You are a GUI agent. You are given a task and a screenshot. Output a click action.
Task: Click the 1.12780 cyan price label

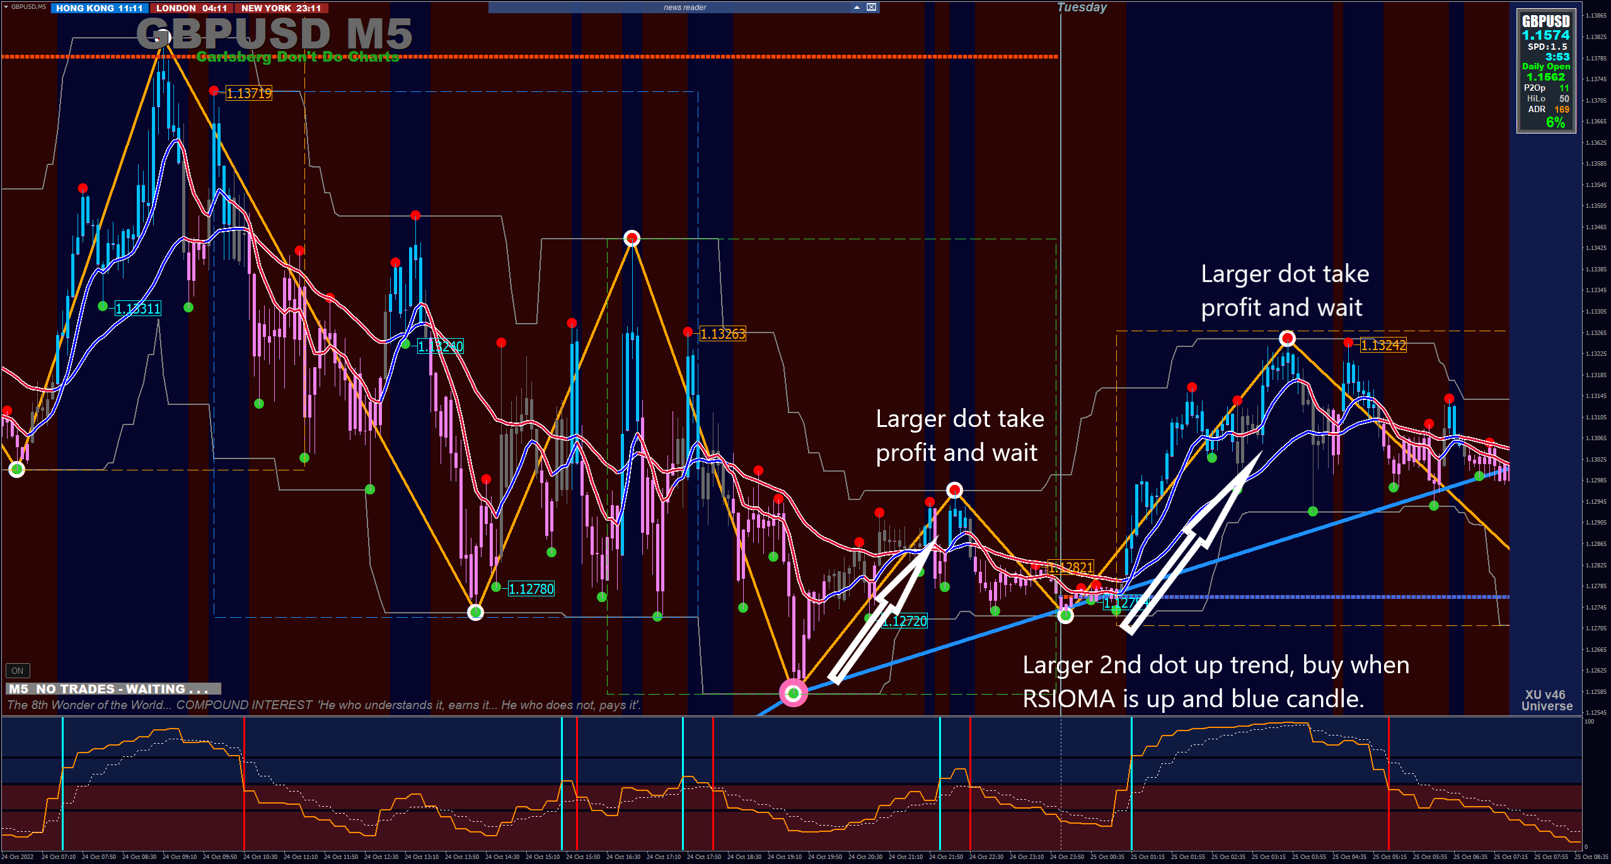tap(531, 589)
